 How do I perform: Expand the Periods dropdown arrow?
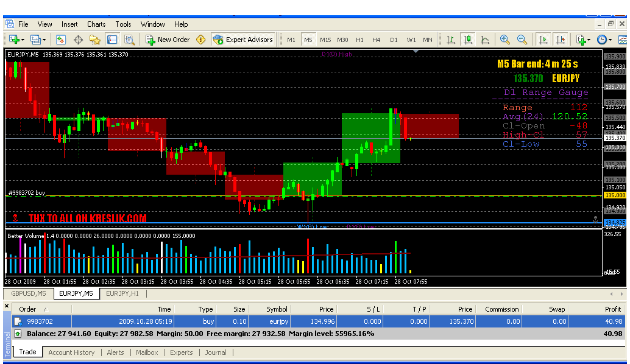610,40
